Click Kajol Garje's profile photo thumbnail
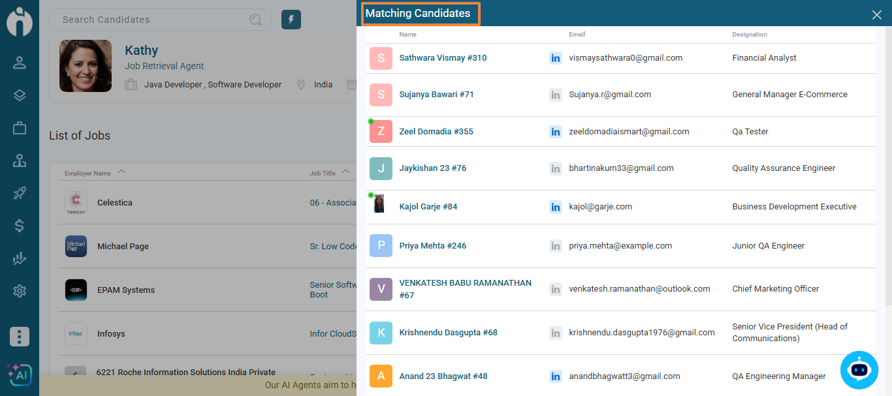The height and width of the screenshot is (396, 892). 379,205
